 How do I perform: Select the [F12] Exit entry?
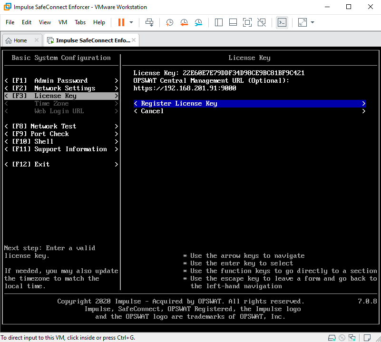pos(61,164)
